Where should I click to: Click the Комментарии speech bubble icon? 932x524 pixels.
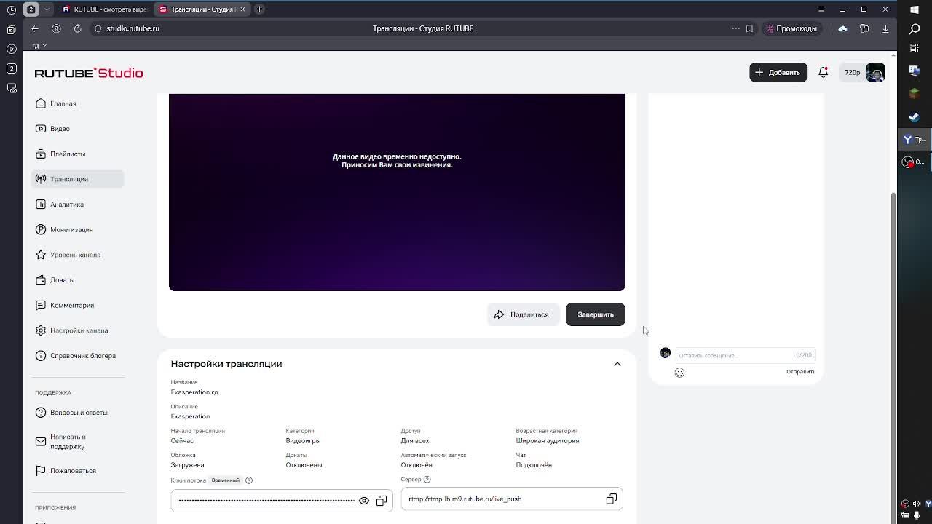click(41, 305)
